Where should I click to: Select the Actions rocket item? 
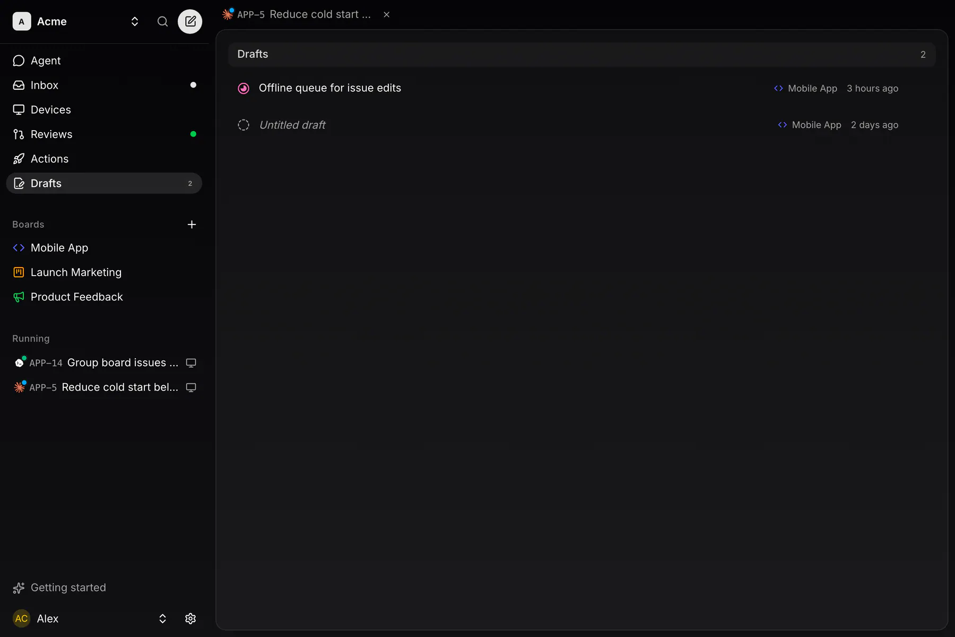pos(104,159)
